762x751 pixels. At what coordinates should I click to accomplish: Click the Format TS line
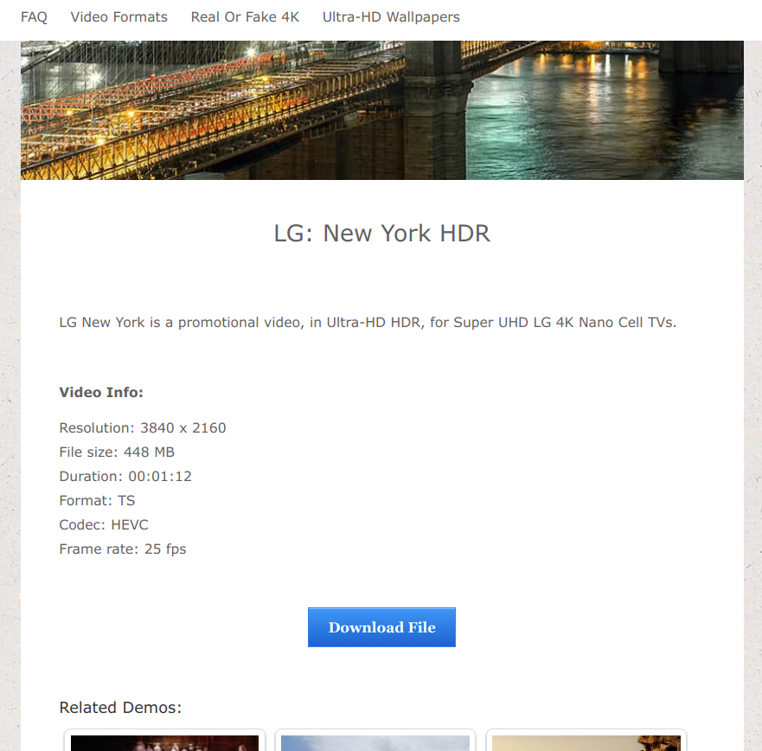97,501
